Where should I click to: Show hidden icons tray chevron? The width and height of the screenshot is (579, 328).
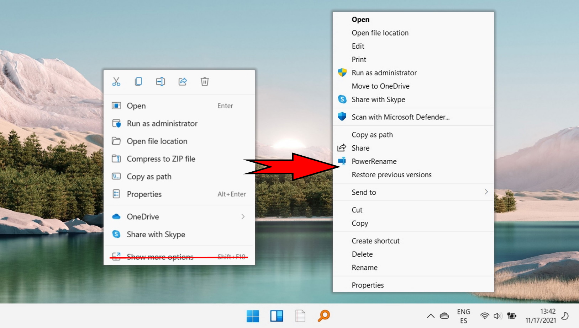click(x=431, y=316)
